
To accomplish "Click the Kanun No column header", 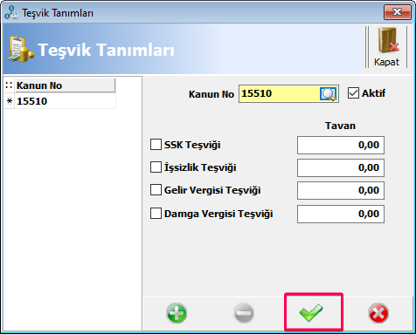I will coord(66,85).
